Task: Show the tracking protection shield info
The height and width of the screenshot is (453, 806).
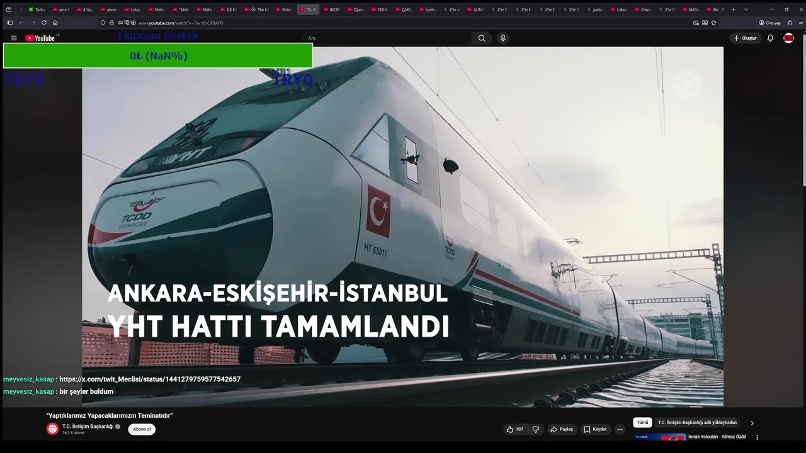Action: tap(103, 23)
